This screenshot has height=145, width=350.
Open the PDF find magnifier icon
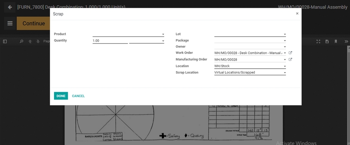[x=21, y=41]
